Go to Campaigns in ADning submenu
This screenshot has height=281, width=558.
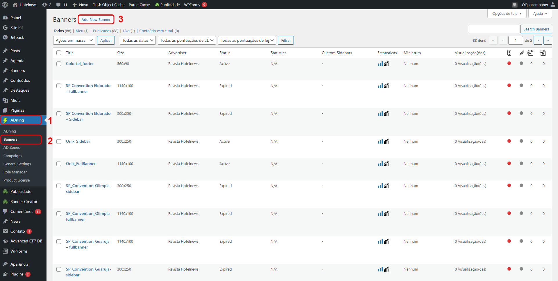click(13, 156)
